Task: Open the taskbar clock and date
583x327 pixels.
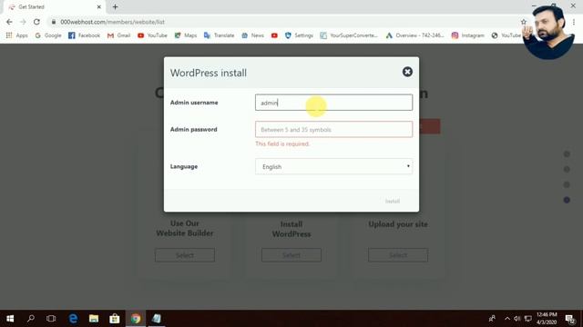Action: point(547,319)
